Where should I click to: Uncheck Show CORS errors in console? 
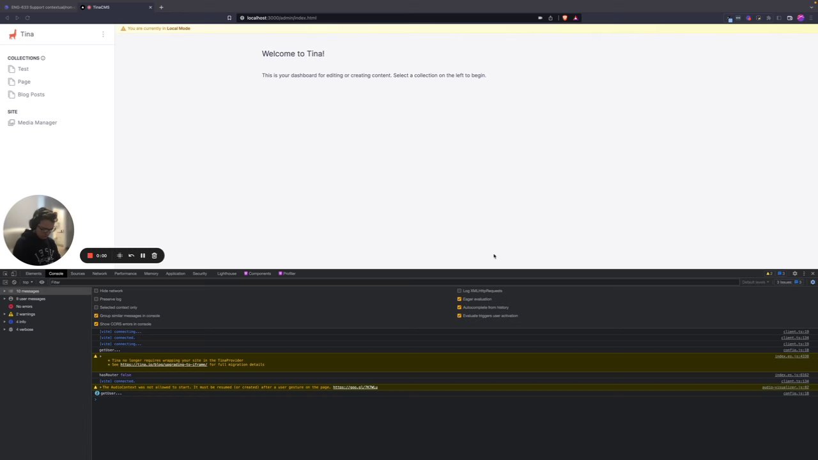[96, 324]
